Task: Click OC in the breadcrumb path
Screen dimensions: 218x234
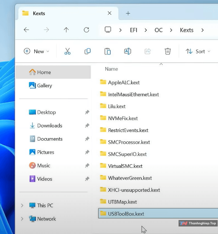Action: point(158,30)
